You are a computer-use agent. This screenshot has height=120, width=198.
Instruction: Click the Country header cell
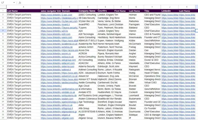click(106, 11)
